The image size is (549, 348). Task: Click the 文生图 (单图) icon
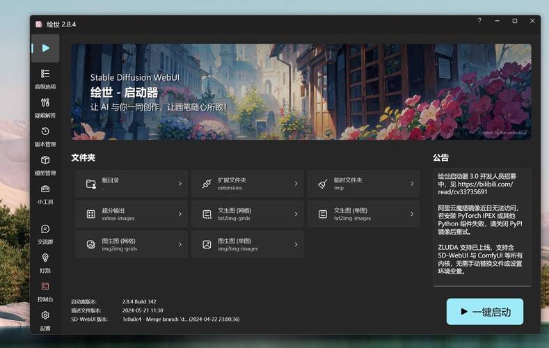pyautogui.click(x=323, y=214)
